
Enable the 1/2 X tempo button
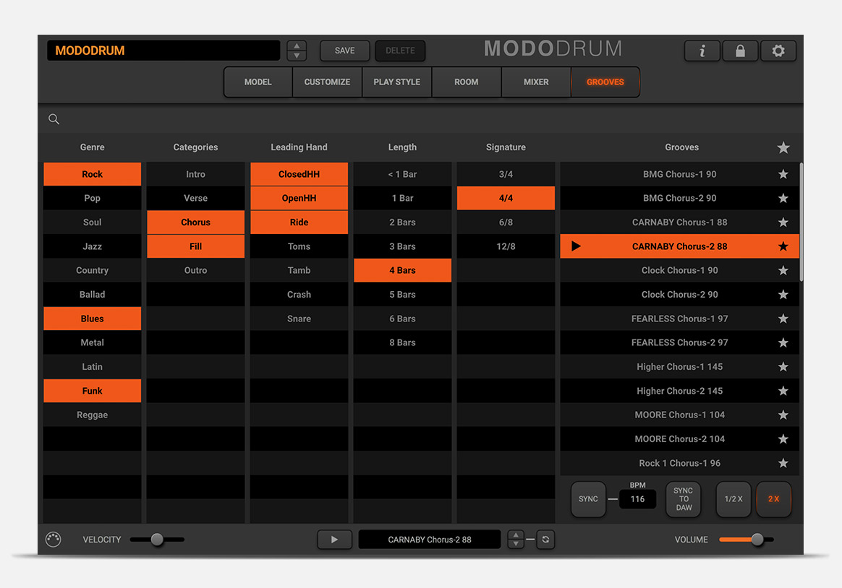pyautogui.click(x=733, y=499)
